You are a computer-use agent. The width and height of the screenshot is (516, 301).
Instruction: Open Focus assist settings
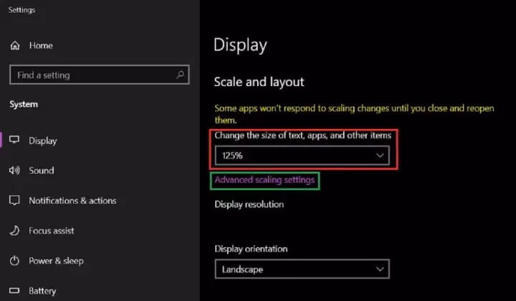pos(52,231)
